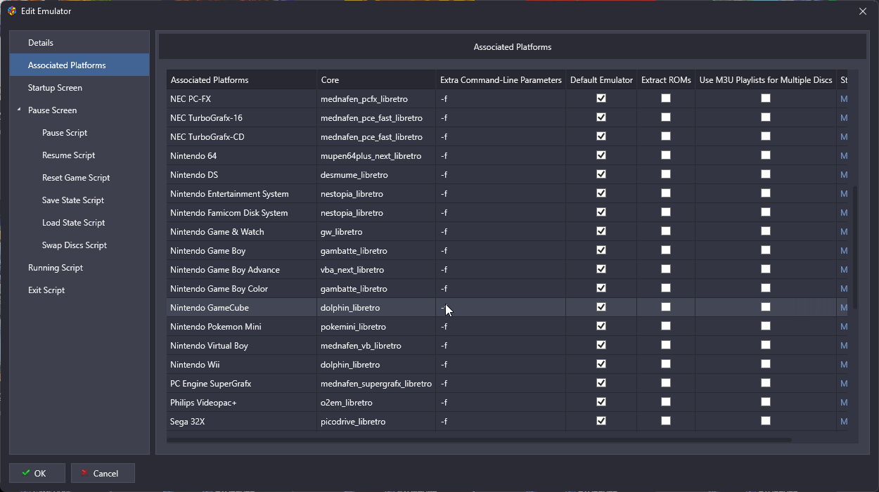Select the Nintendo Famicom Disk System cell
Screen dimensions: 879x492
click(x=242, y=213)
